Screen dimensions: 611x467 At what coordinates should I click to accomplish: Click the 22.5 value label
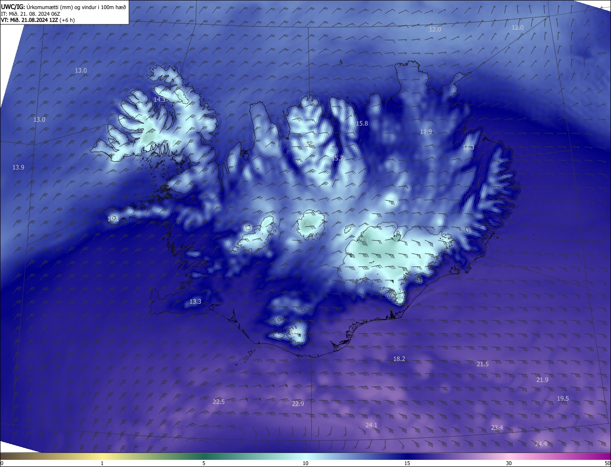point(219,402)
